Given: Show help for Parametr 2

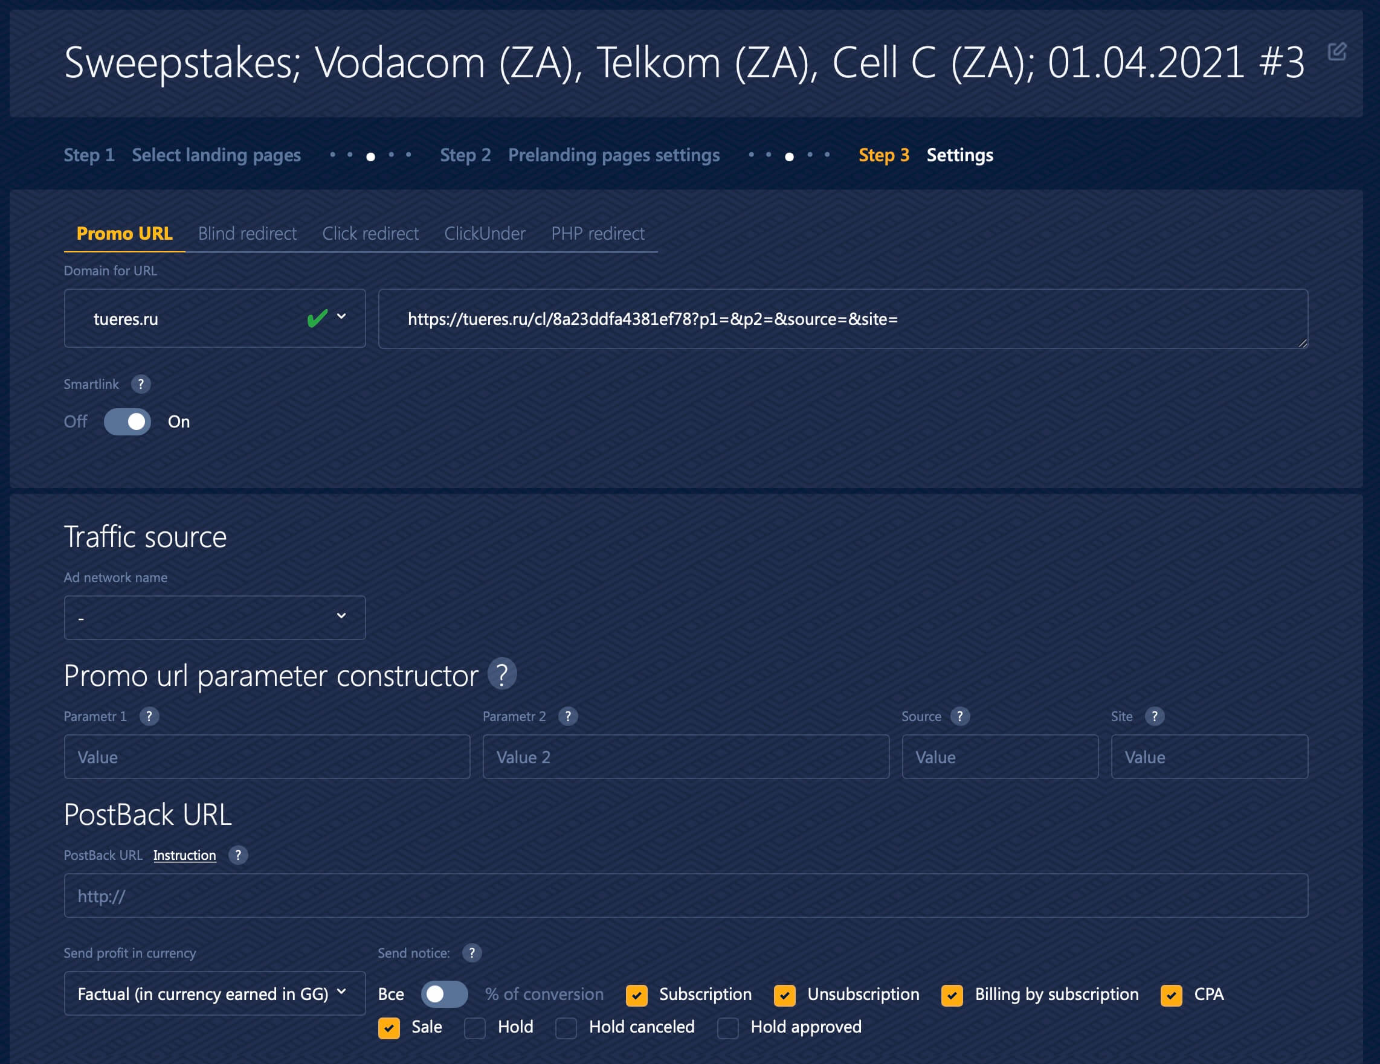Looking at the screenshot, I should click(x=567, y=716).
